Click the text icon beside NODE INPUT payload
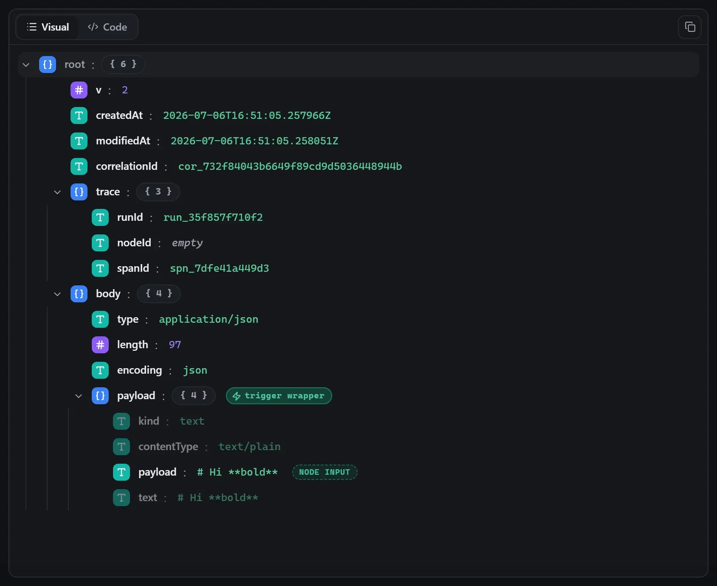The image size is (717, 586). (x=121, y=472)
